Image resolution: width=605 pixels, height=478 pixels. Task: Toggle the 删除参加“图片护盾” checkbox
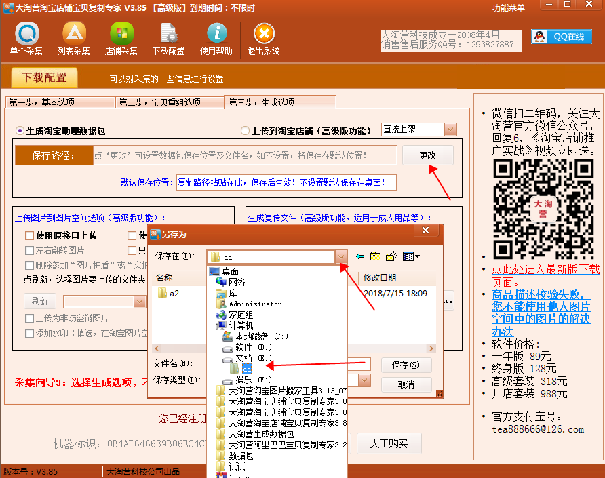(x=29, y=265)
